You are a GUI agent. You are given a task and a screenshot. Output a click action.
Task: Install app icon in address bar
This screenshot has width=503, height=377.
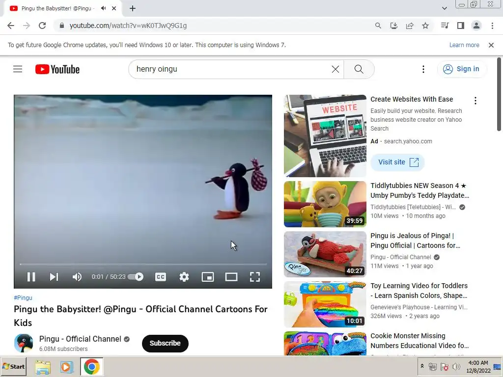pyautogui.click(x=393, y=26)
